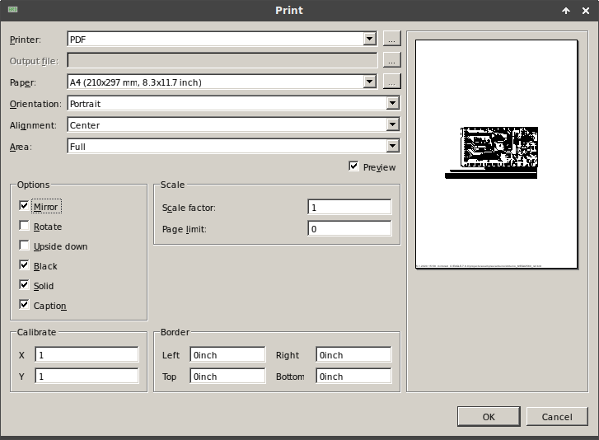Toggle the Solid checkbox off

[x=25, y=285]
